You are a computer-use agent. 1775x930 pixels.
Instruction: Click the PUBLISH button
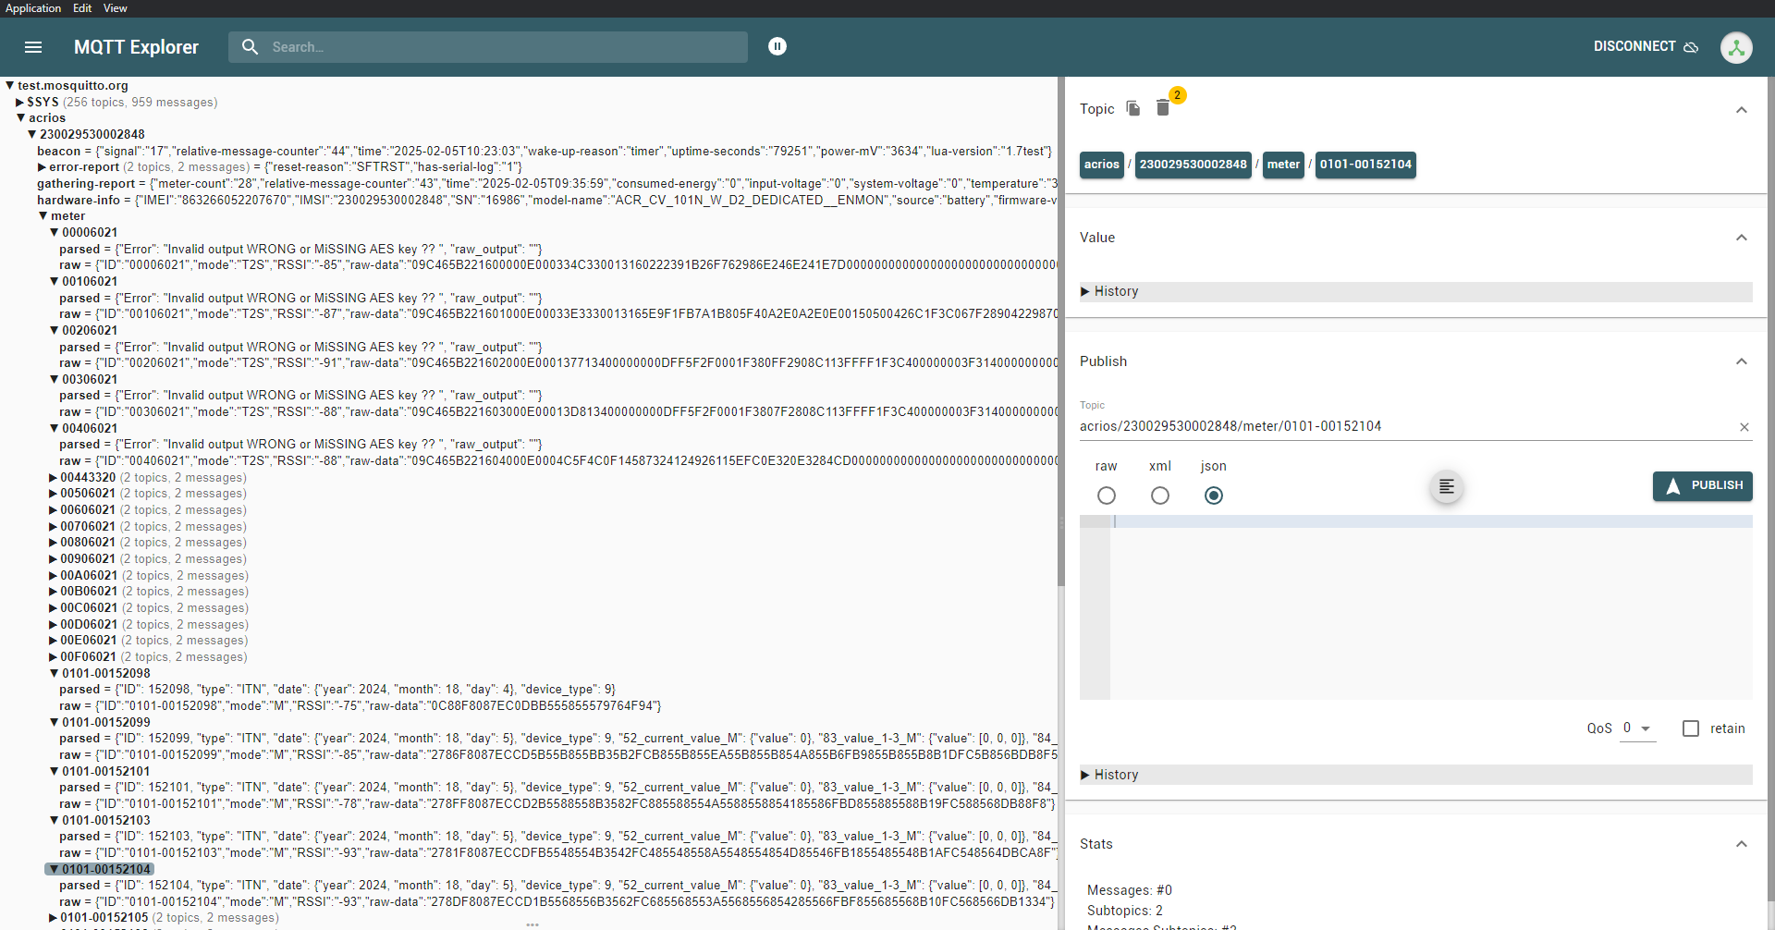click(x=1702, y=485)
